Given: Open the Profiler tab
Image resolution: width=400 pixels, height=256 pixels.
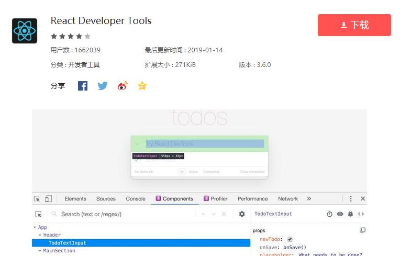Looking at the screenshot, I should tap(215, 198).
